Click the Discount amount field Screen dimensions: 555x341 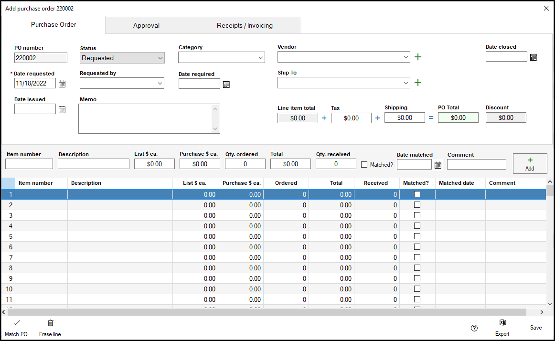coord(506,117)
